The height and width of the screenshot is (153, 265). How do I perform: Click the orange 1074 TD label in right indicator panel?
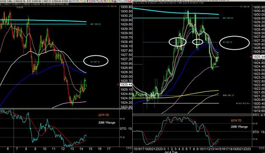click(x=236, y=120)
